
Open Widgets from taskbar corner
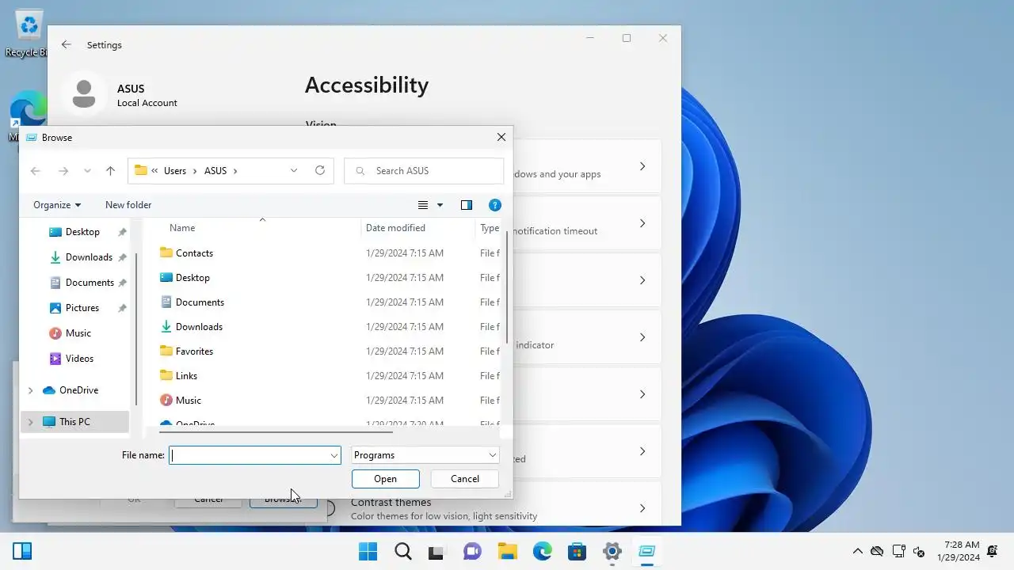22,551
